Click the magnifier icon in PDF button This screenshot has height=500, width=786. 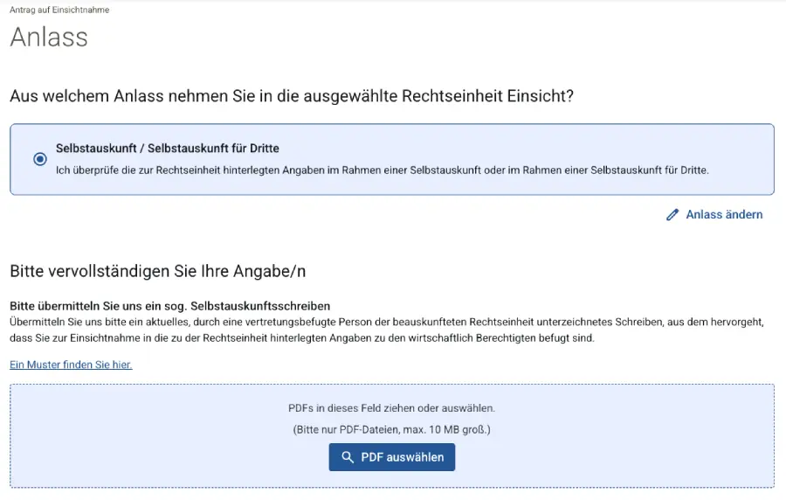click(348, 457)
